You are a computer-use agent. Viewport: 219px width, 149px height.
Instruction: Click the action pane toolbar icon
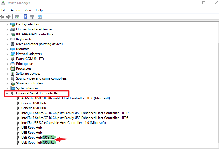tap(32, 17)
